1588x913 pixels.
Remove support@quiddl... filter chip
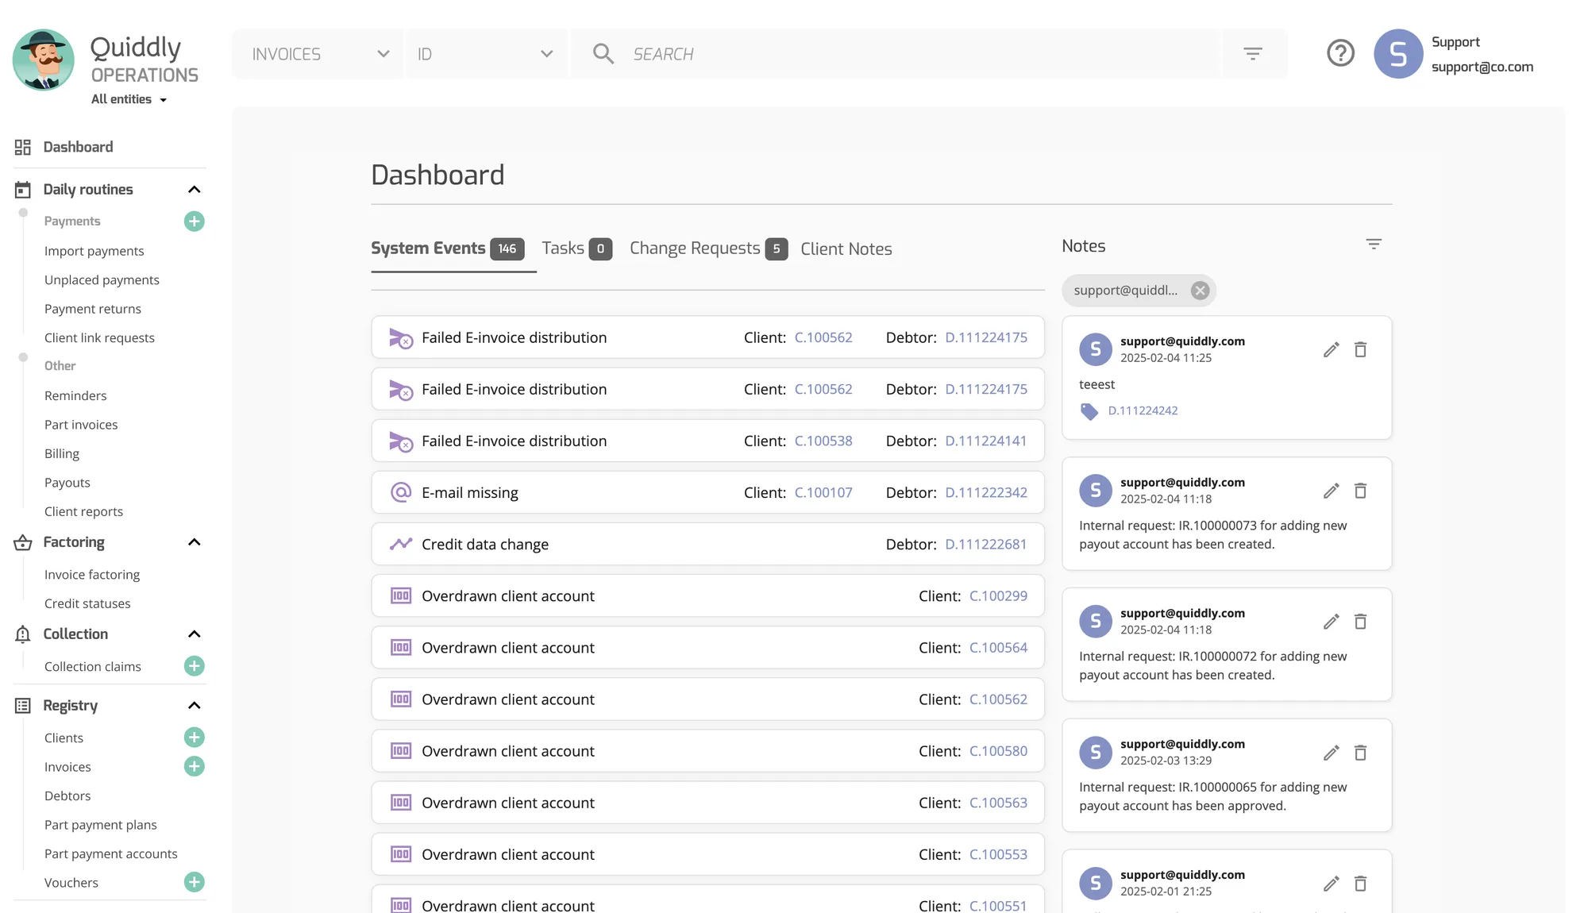[x=1201, y=291]
